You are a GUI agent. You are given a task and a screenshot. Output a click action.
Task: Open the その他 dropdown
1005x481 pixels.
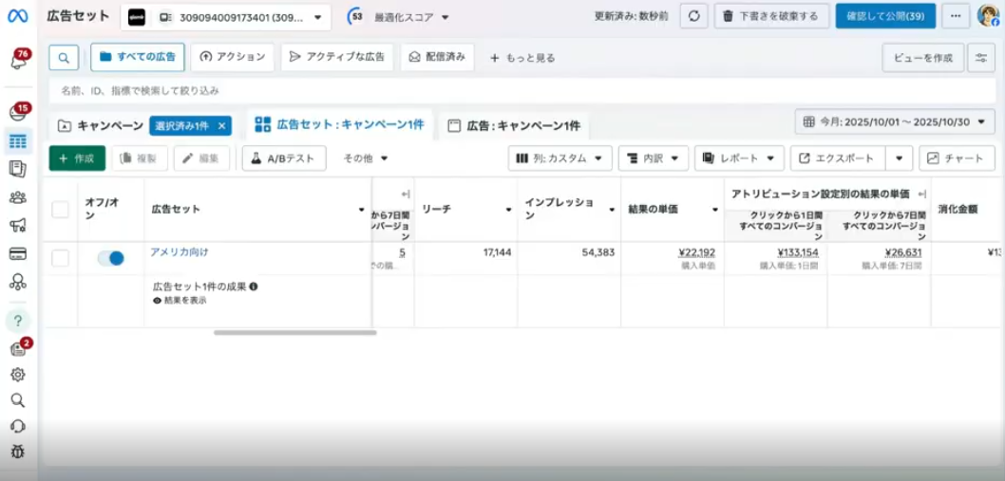pos(366,158)
